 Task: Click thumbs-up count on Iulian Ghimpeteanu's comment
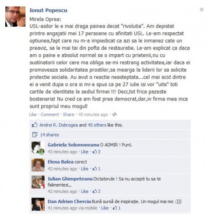click(97, 191)
